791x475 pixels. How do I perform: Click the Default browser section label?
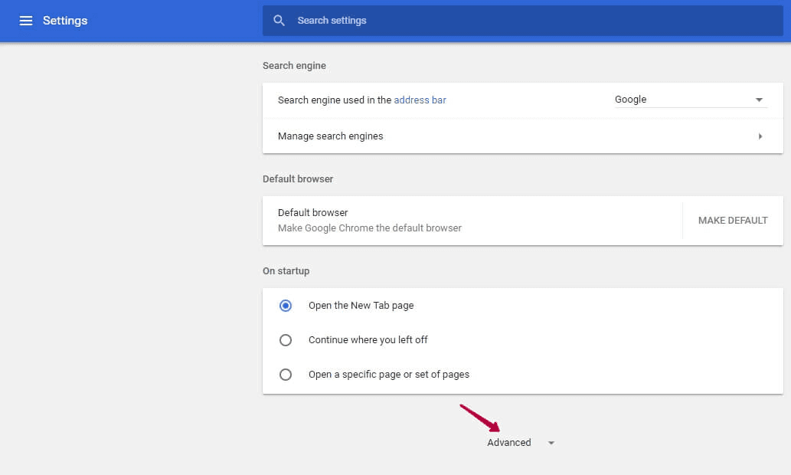[x=298, y=179]
